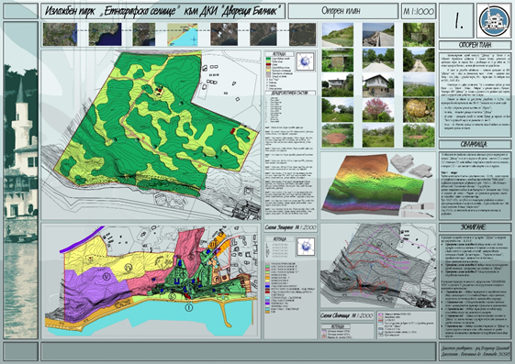Click the poster title mentioning „Етнографско селище“
Image resolution: width=515 pixels, height=364 pixels.
pyautogui.click(x=163, y=12)
